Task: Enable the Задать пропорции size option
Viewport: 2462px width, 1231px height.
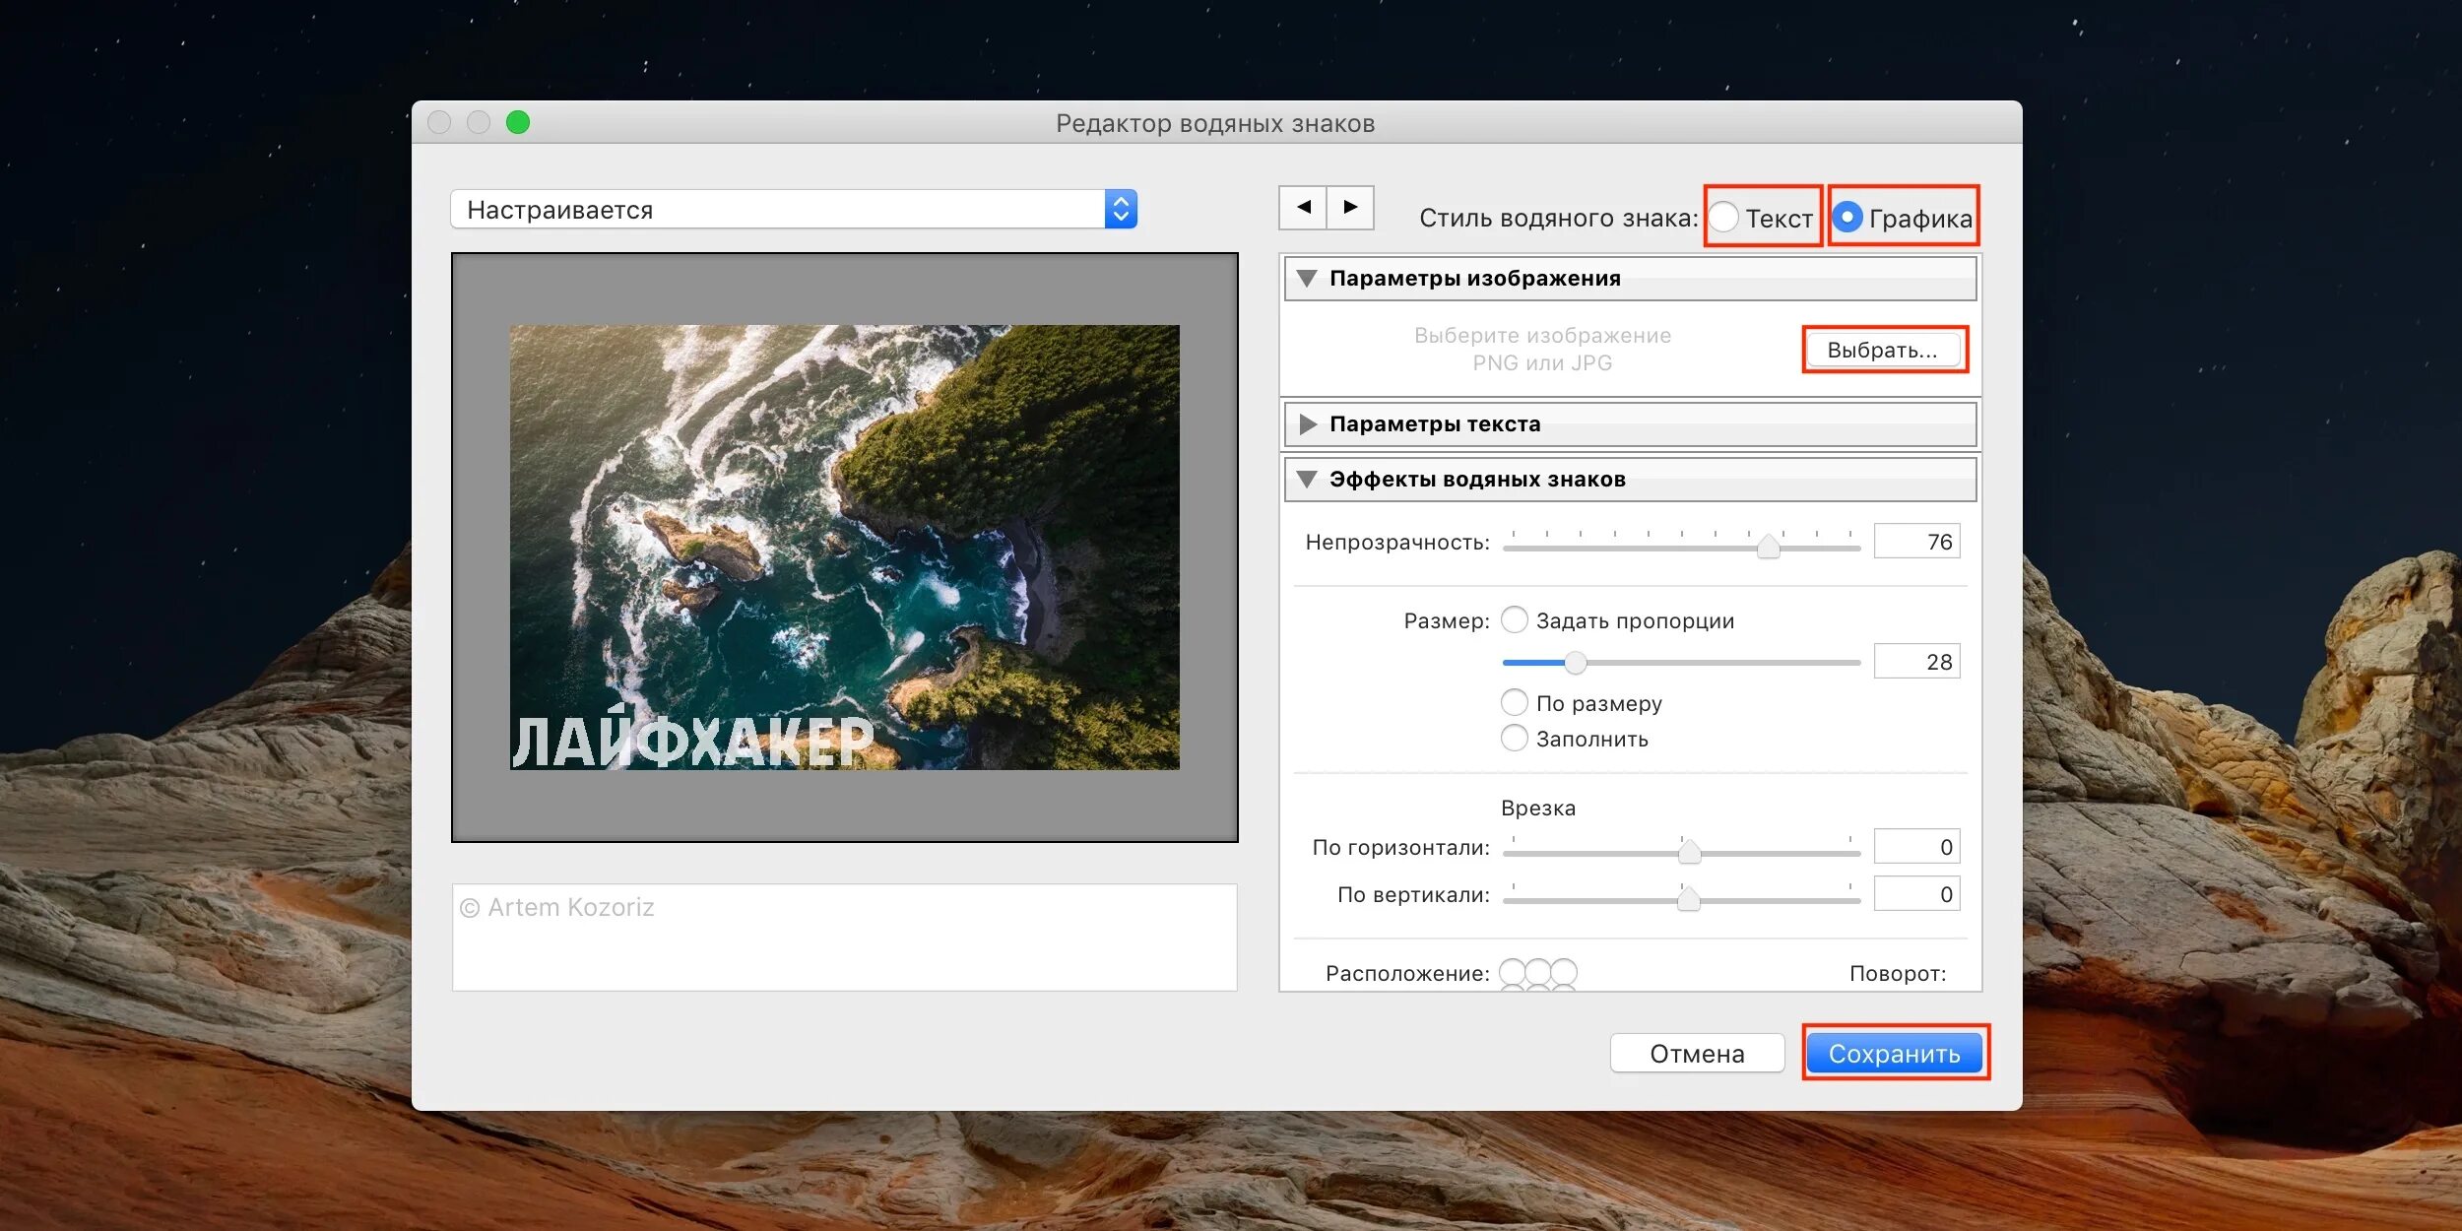Action: (1514, 619)
